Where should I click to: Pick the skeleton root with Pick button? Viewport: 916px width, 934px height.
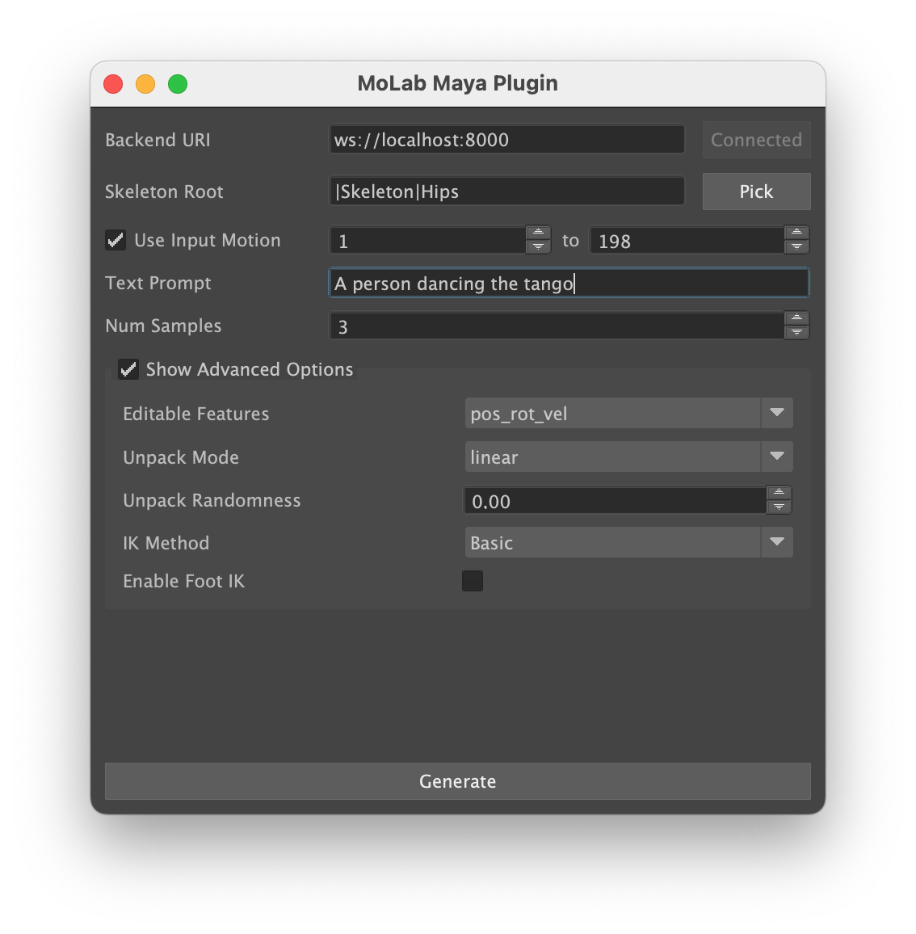point(756,191)
